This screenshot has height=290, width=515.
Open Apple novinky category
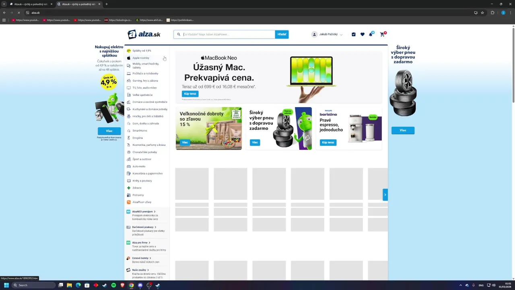[141, 58]
